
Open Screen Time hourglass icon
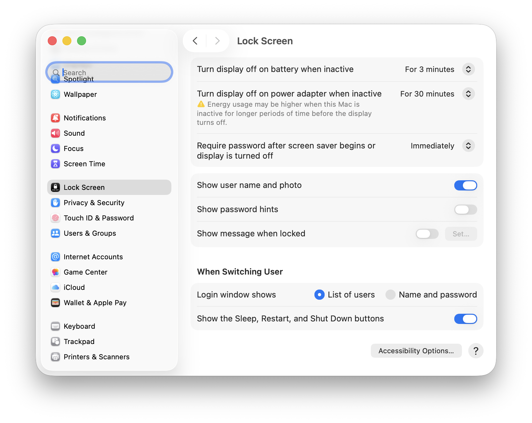tap(55, 164)
